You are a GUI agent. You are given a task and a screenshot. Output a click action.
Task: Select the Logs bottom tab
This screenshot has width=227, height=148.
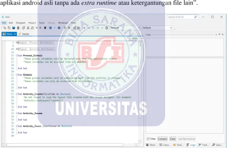click(x=191, y=145)
